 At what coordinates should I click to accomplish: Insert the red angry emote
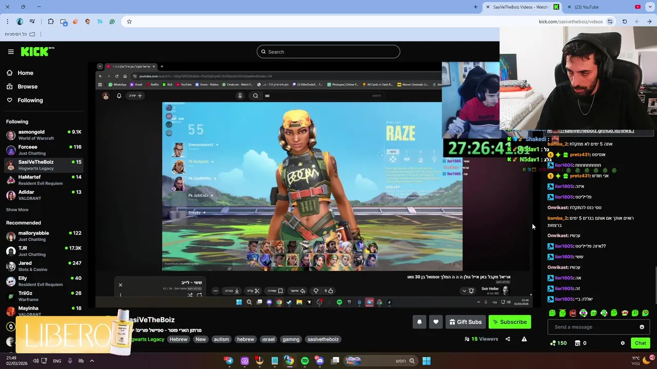coord(573,313)
